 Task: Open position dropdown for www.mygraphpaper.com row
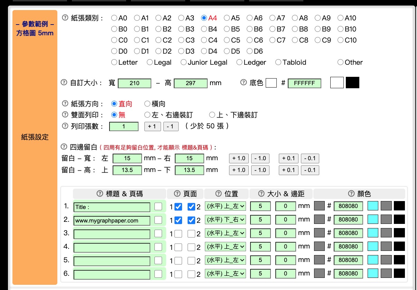coord(225,220)
